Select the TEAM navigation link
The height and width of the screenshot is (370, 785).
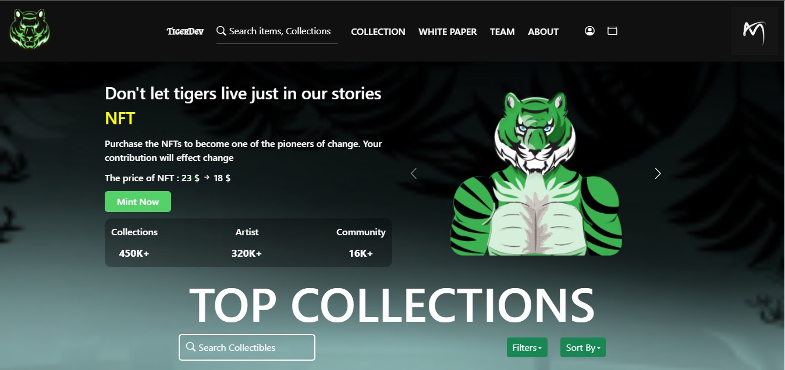click(502, 32)
